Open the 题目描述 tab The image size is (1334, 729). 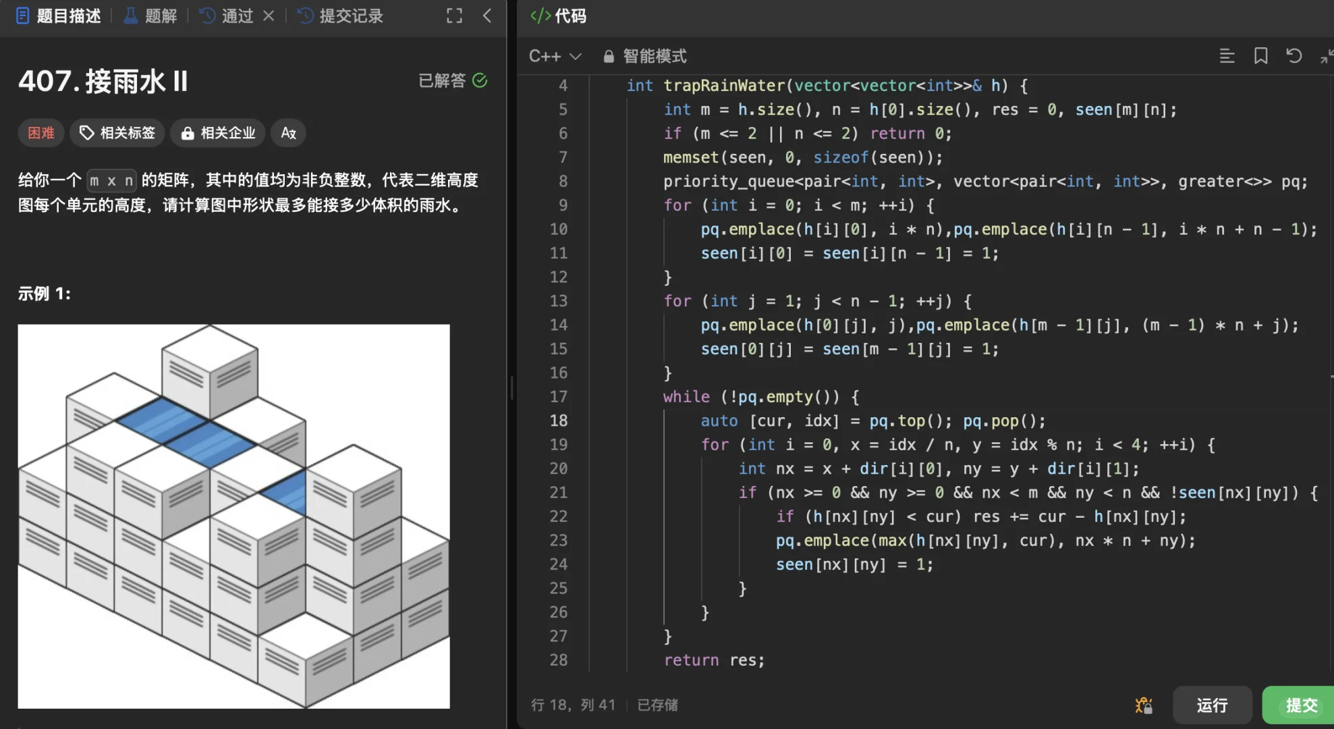58,16
